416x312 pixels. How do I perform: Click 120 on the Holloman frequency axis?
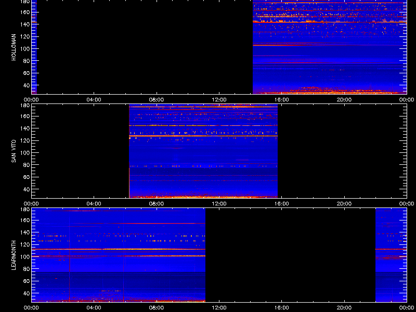click(x=25, y=36)
